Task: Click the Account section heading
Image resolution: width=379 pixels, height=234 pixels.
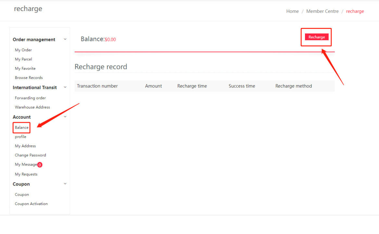Action: [x=22, y=117]
